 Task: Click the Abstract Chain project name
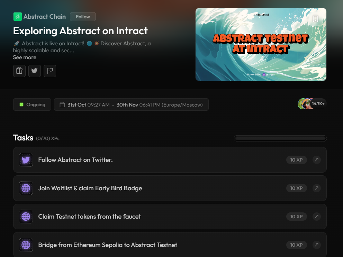coord(45,17)
